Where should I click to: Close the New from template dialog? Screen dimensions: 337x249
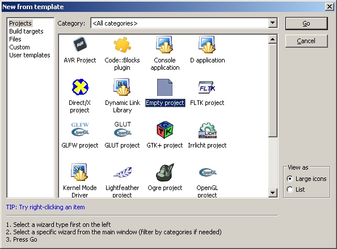click(x=330, y=7)
